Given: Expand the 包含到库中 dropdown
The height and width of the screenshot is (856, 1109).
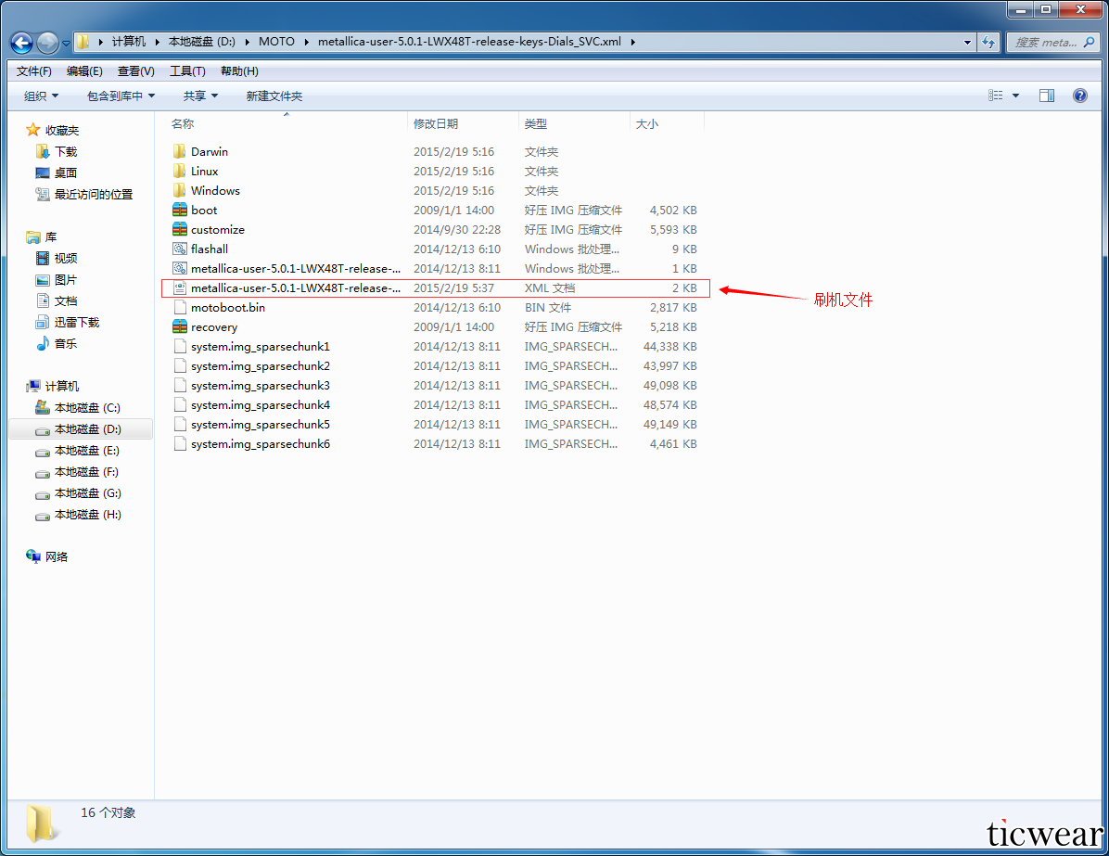Looking at the screenshot, I should (121, 96).
